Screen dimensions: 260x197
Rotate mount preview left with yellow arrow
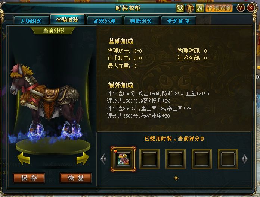coord(24,158)
